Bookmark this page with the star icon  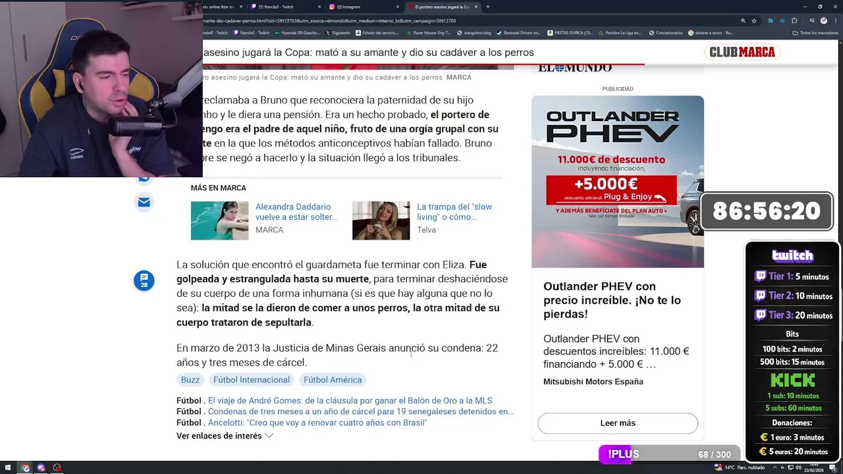coord(754,20)
